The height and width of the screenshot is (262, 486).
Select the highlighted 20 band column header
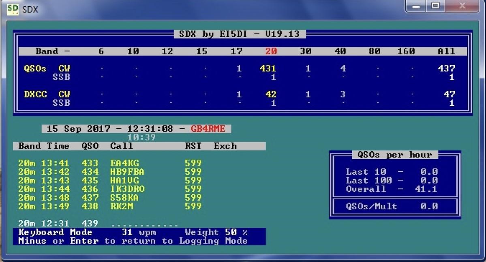271,51
